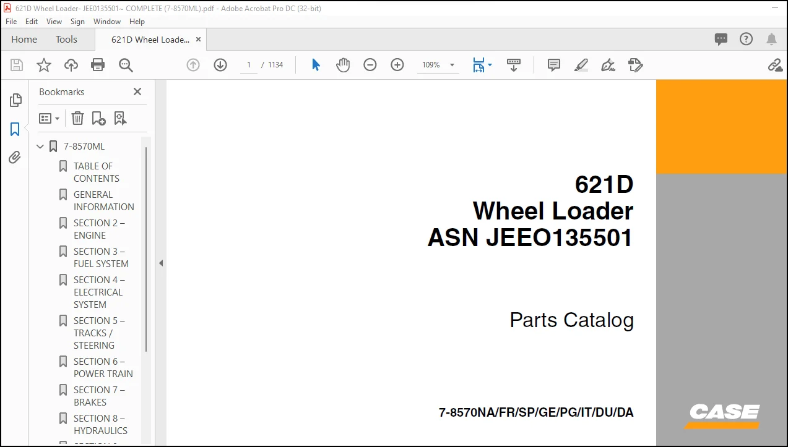Close the Bookmarks panel
The image size is (788, 447).
pyautogui.click(x=137, y=92)
